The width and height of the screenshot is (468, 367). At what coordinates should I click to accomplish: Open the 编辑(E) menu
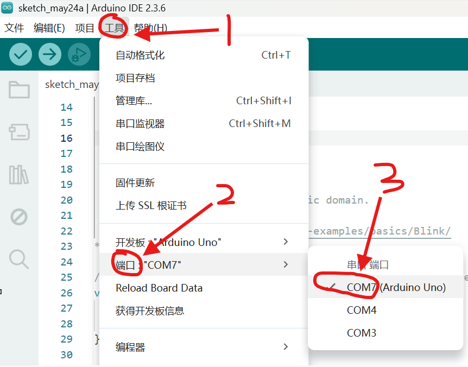(49, 28)
